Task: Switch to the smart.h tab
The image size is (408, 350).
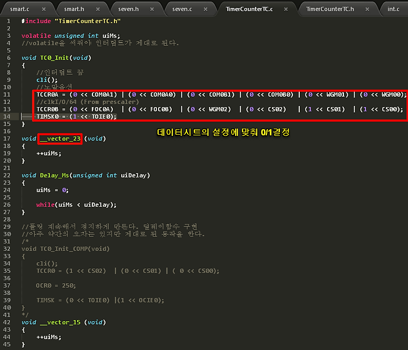Action: pos(74,9)
